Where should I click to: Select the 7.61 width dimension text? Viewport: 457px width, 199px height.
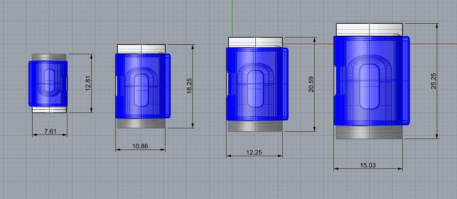tap(50, 131)
